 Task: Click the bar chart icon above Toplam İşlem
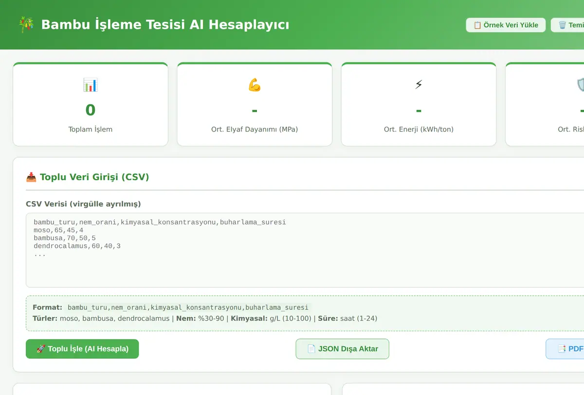91,85
